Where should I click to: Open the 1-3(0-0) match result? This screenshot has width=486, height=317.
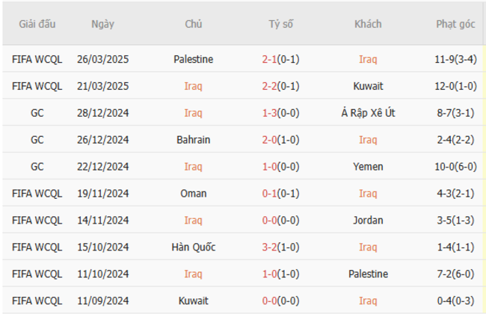click(x=281, y=113)
